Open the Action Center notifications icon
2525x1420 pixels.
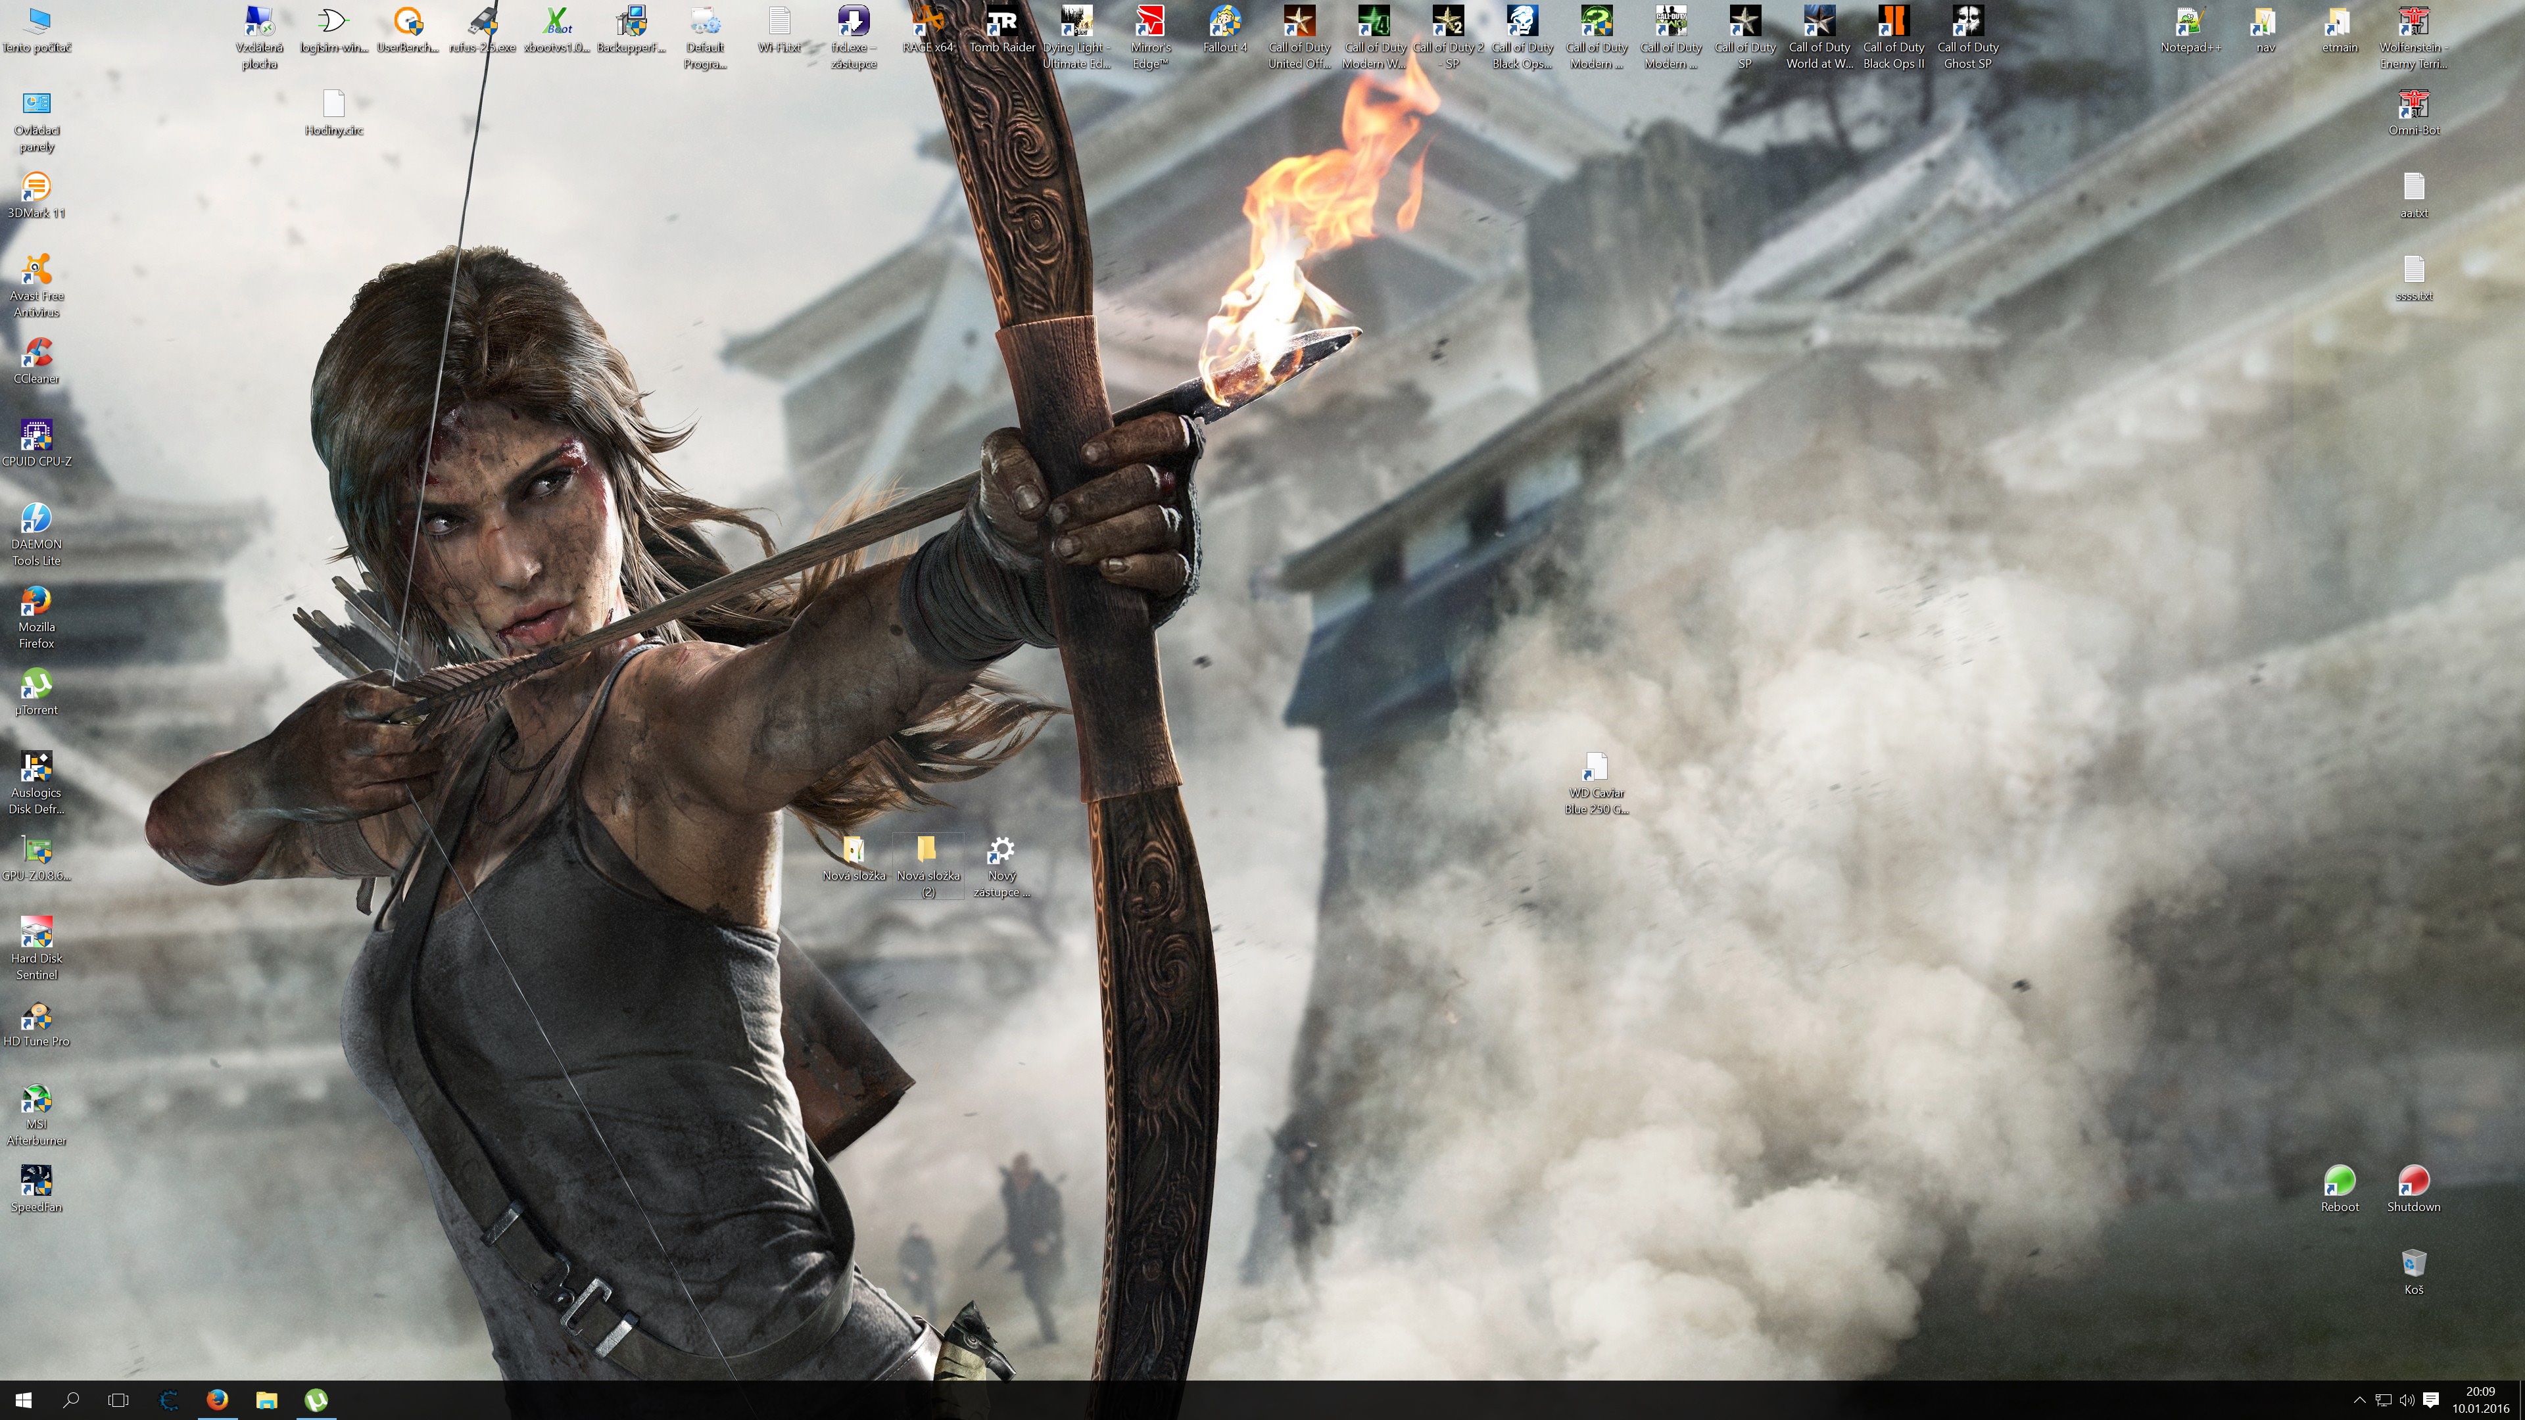(x=2431, y=1400)
